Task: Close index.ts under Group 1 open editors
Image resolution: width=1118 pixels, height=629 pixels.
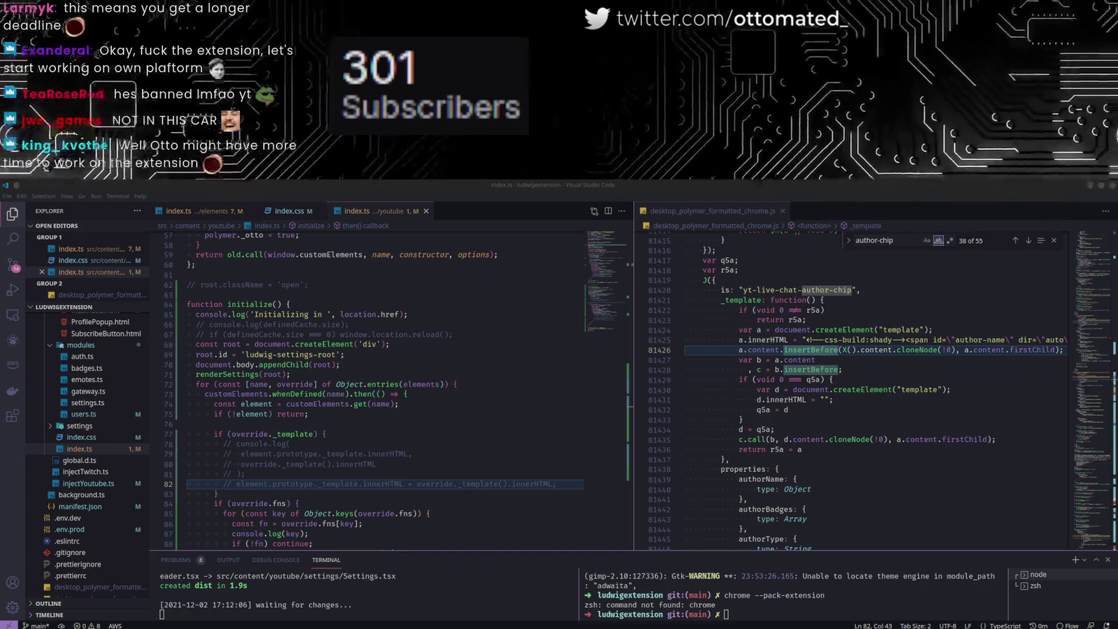Action: coord(42,272)
